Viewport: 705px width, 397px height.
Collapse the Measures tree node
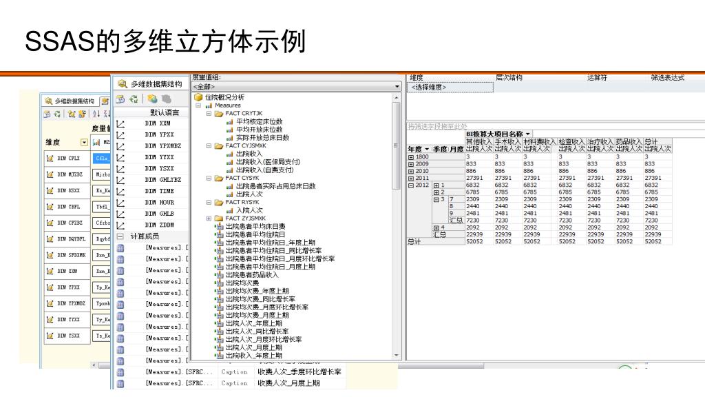pyautogui.click(x=198, y=105)
